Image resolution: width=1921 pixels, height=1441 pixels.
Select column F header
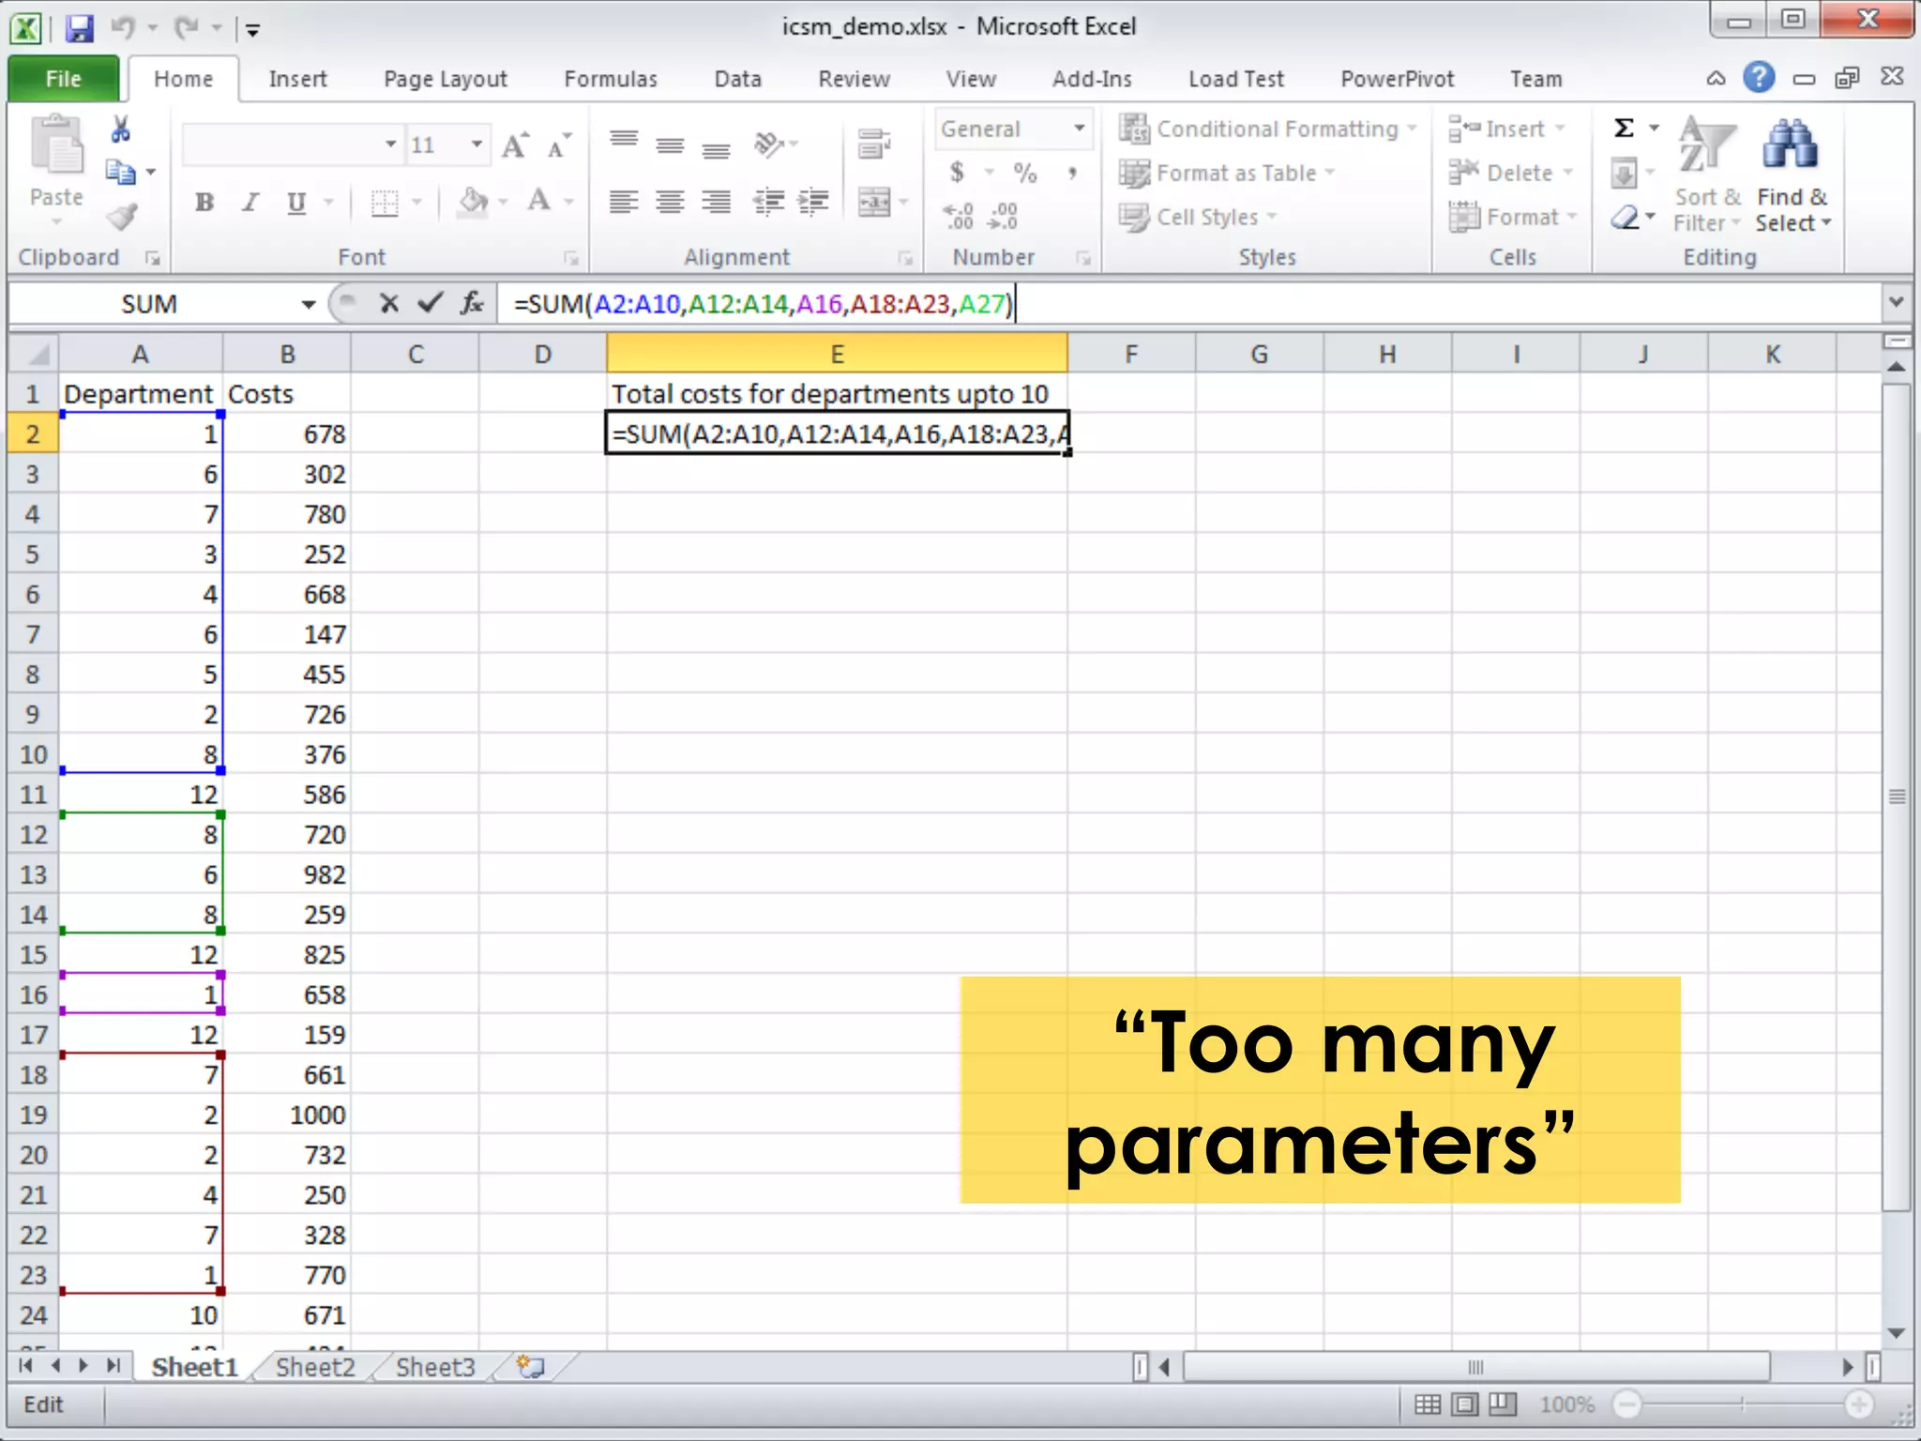[x=1130, y=355]
